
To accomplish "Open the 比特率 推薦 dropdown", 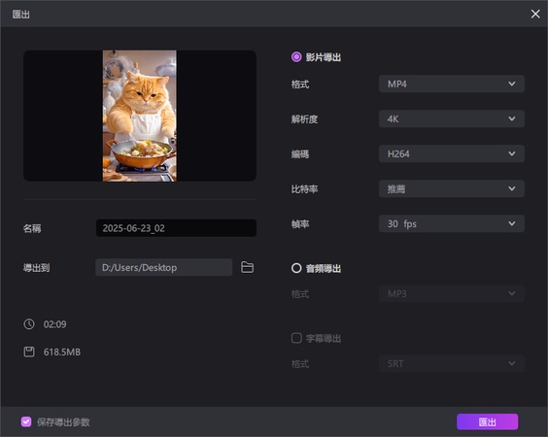I will pos(452,188).
